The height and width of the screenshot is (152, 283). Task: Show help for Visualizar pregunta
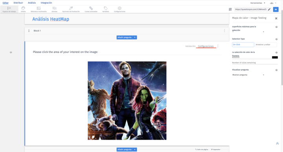[x=276, y=70]
